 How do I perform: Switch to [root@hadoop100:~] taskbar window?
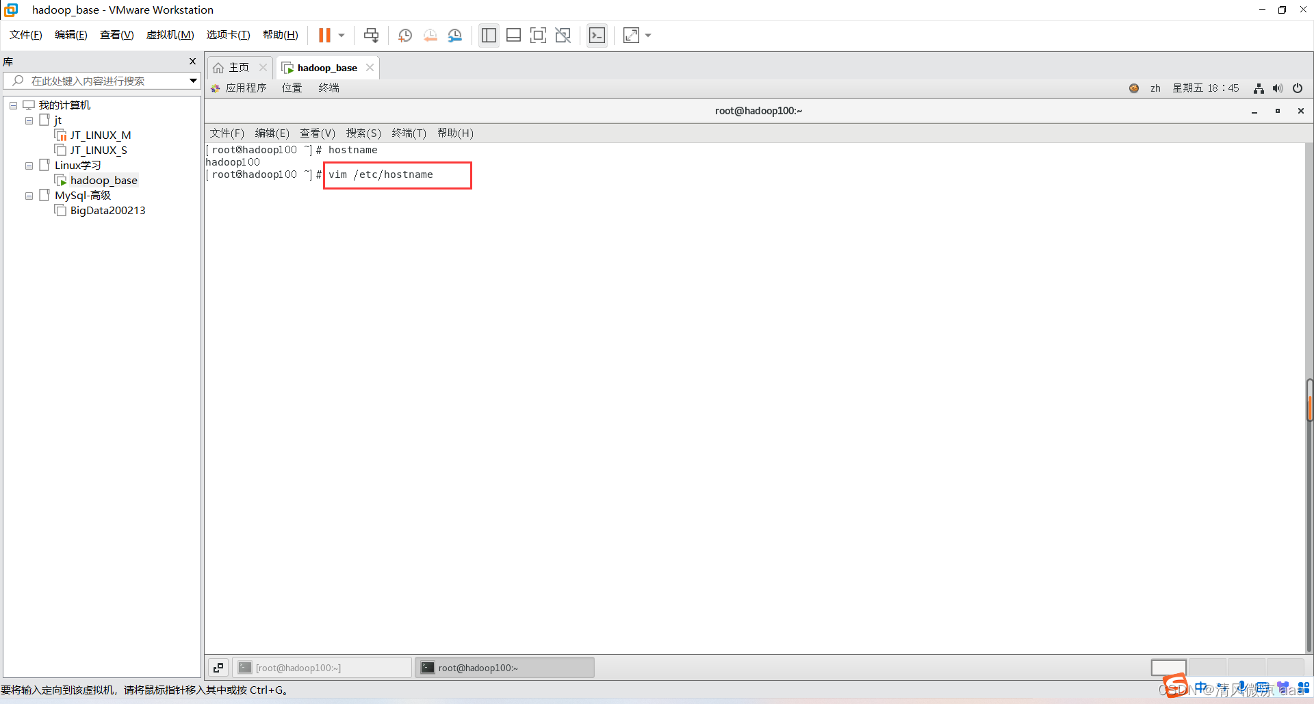point(322,668)
